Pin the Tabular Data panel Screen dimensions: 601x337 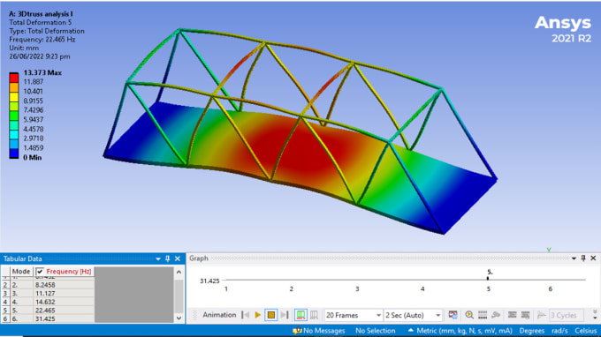point(168,259)
